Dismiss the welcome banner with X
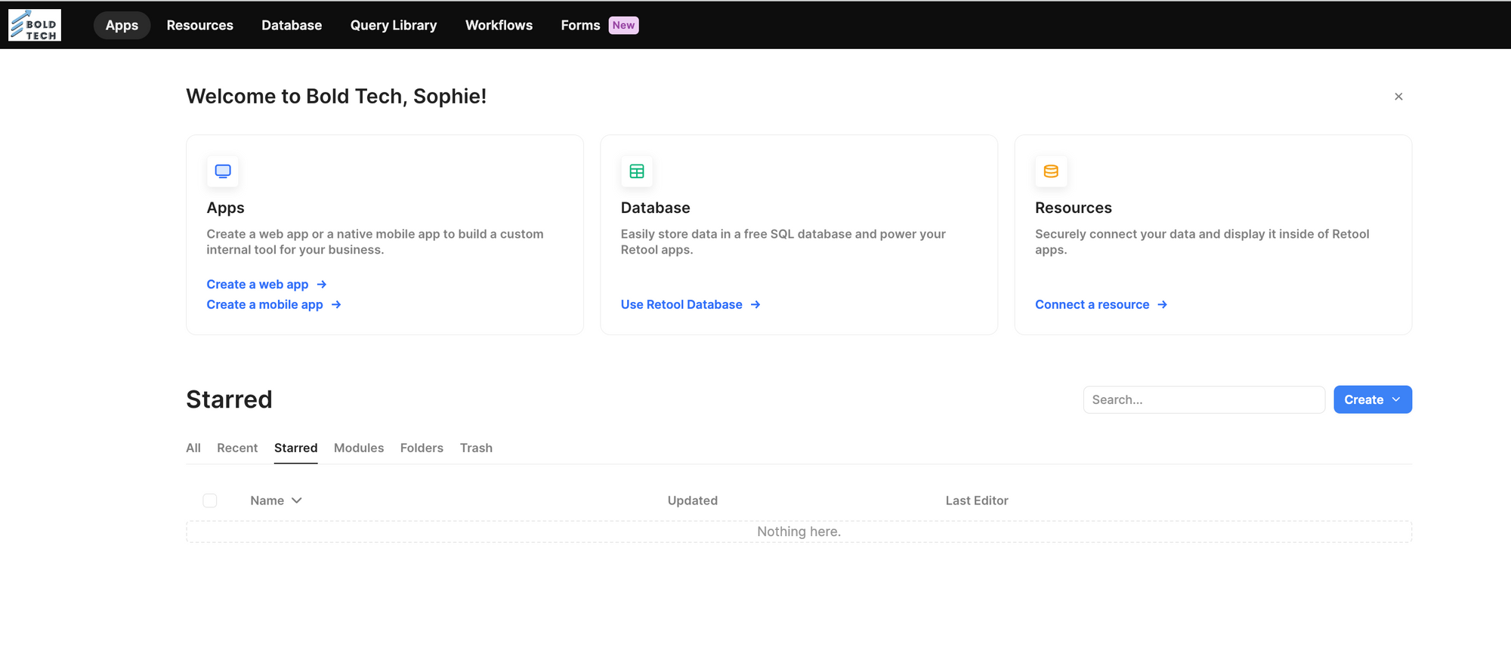Viewport: 1511px width, 650px height. (1398, 97)
